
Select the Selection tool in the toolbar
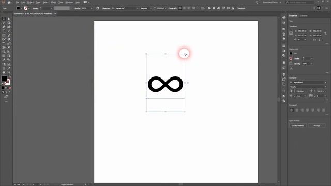[x=4, y=19]
